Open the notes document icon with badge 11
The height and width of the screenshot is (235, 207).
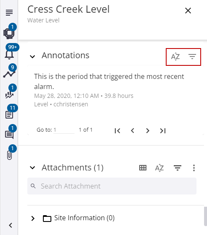click(x=9, y=115)
